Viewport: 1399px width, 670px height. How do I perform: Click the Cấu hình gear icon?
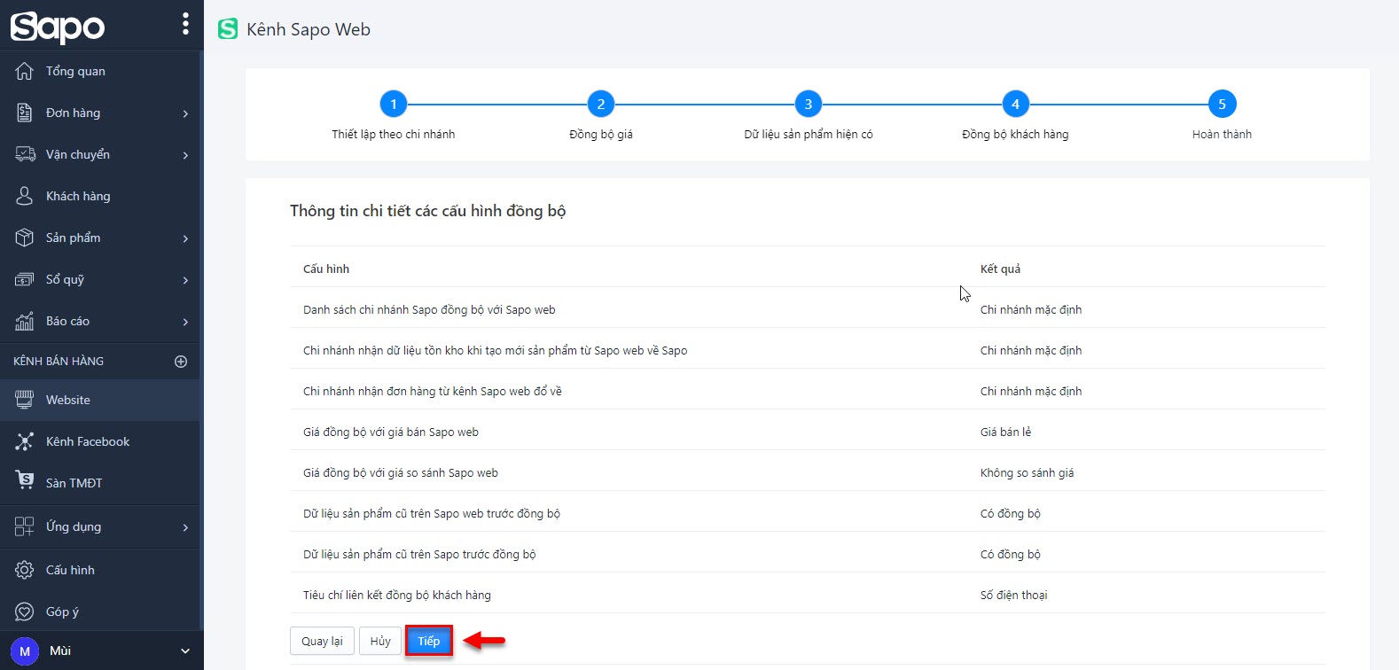(25, 570)
